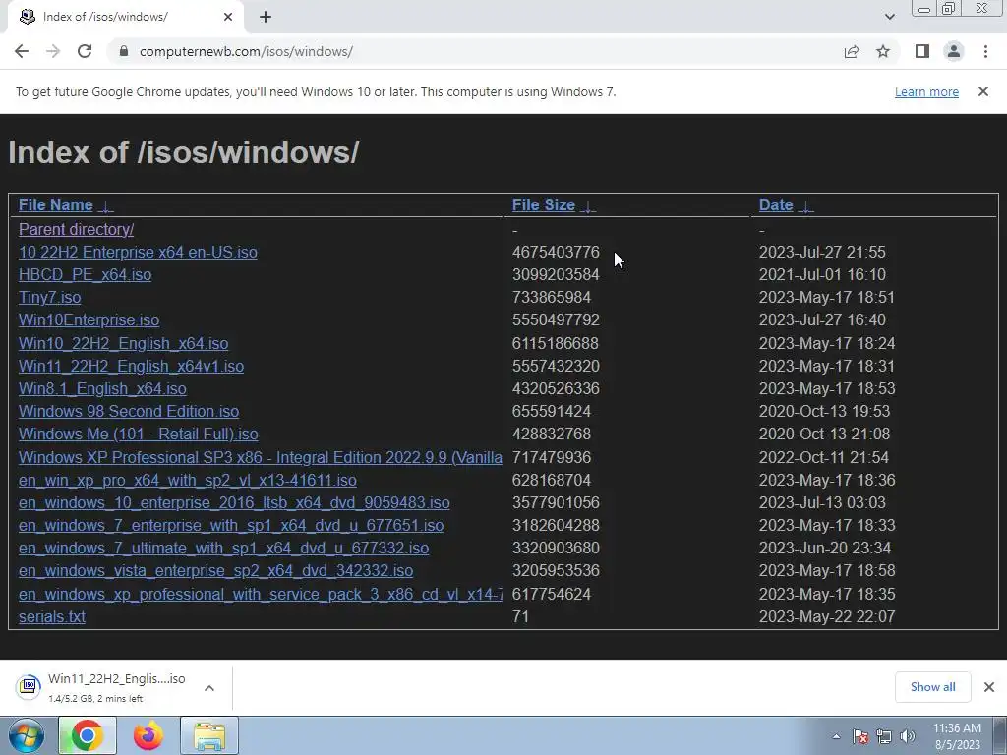
Task: Open the Windows Start menu
Action: (x=25, y=735)
